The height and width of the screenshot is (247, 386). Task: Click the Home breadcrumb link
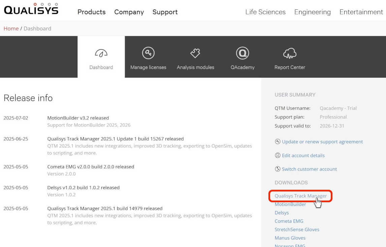click(x=11, y=29)
